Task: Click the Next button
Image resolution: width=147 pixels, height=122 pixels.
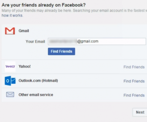Action: (x=140, y=112)
